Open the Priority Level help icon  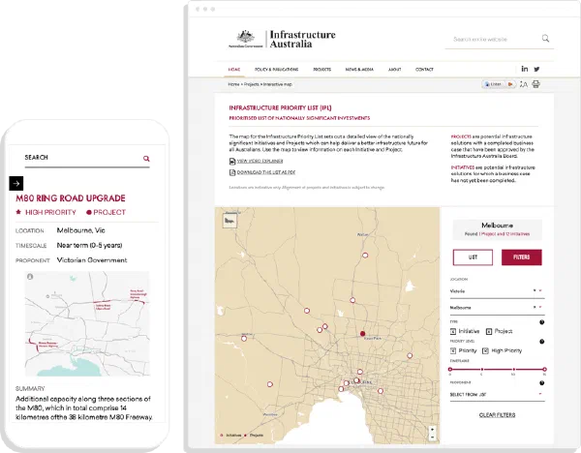coord(541,342)
